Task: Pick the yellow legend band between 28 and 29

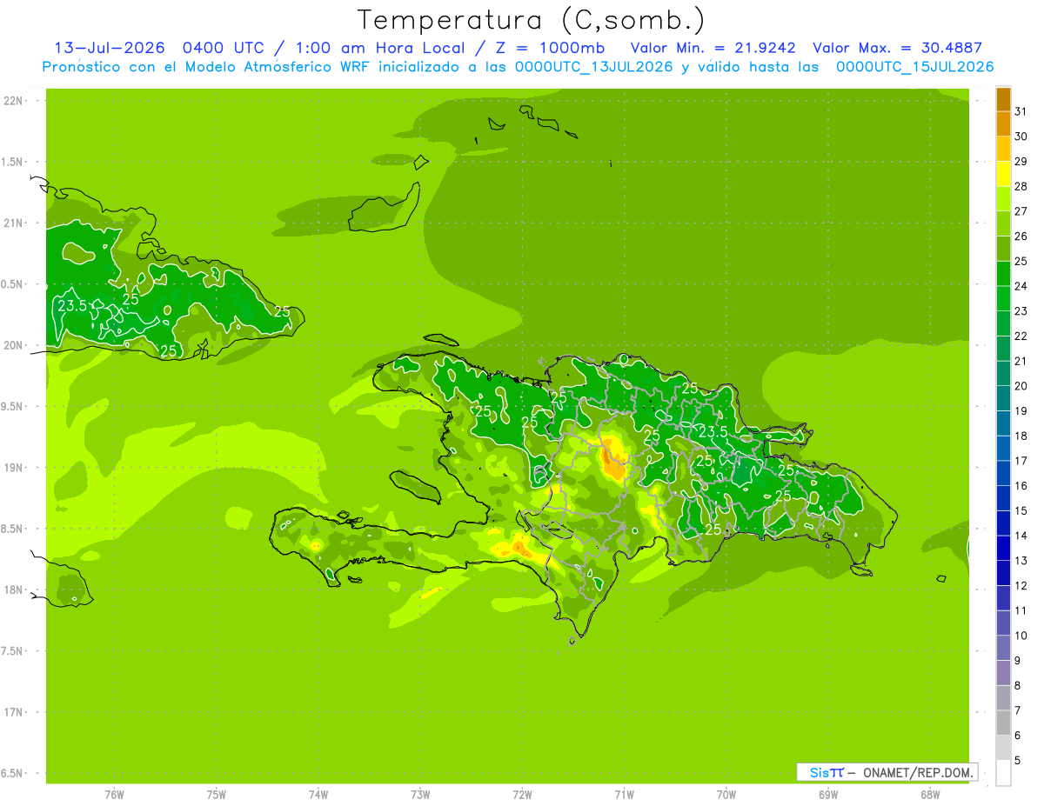Action: point(1003,174)
